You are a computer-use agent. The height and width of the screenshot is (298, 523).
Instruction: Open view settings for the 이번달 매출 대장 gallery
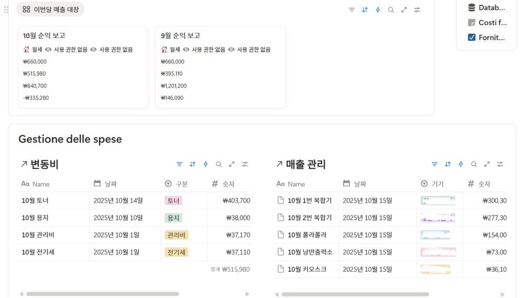tap(417, 10)
